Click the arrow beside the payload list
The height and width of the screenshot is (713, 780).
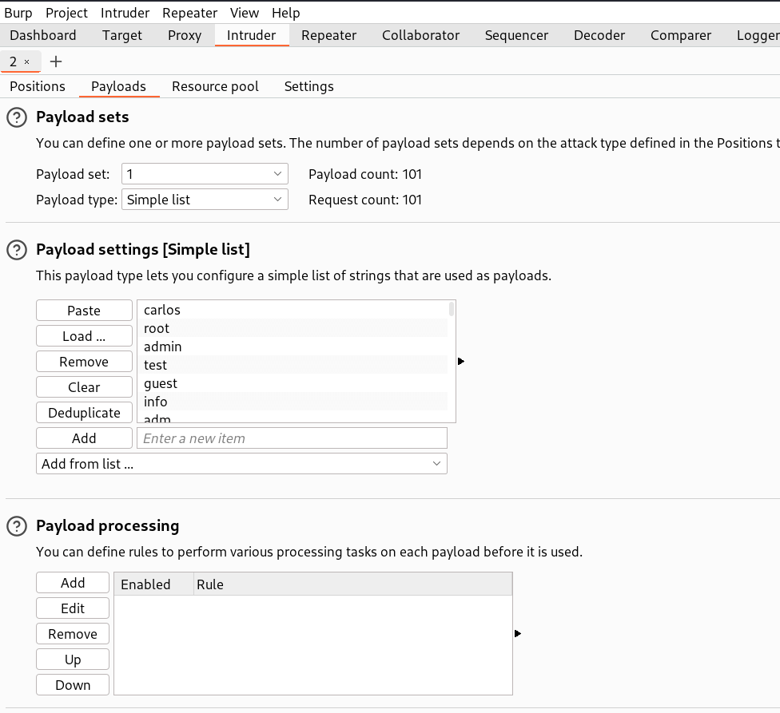pos(460,362)
